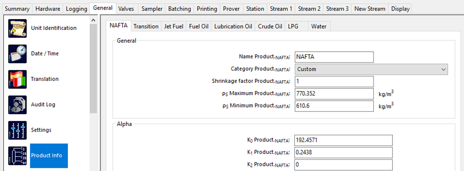Click the Date / Time calendar clock icon

pyautogui.click(x=18, y=54)
